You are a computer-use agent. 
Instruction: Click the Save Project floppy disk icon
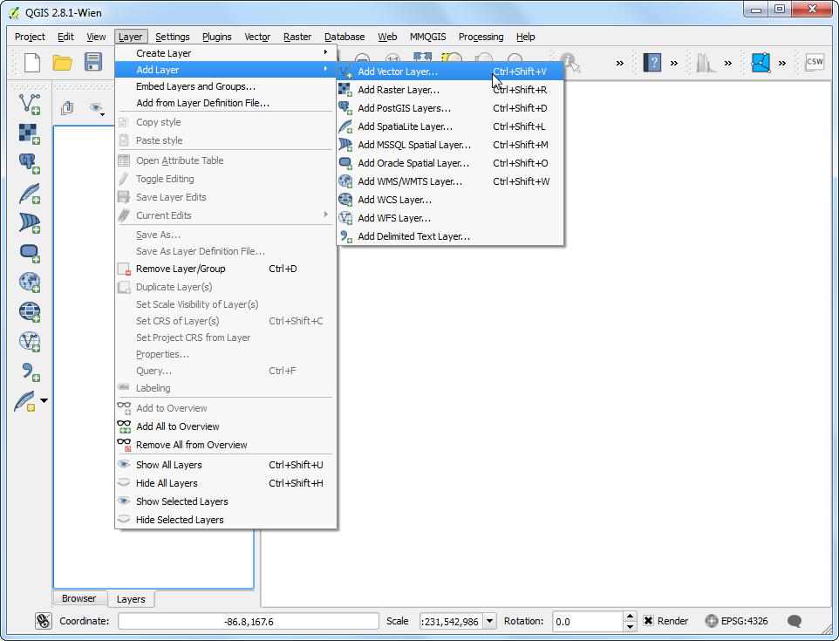click(x=93, y=62)
